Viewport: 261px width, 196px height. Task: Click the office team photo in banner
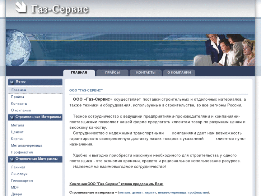point(224,50)
